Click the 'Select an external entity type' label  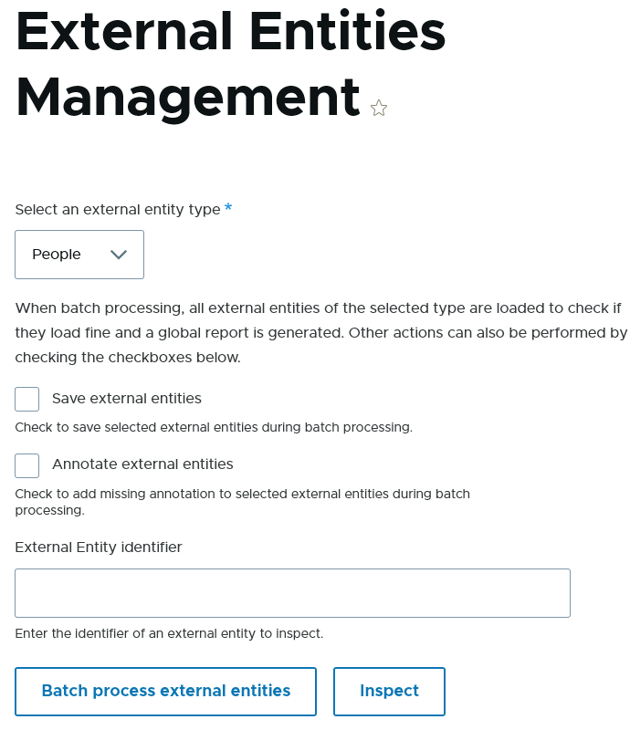pyautogui.click(x=118, y=210)
